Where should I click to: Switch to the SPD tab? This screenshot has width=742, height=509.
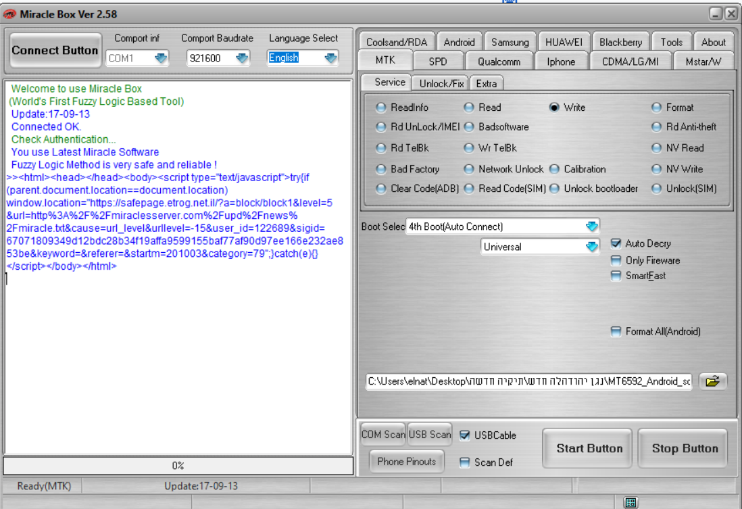pos(438,62)
